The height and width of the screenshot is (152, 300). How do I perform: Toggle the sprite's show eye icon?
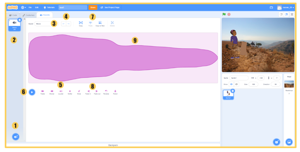click(231, 84)
